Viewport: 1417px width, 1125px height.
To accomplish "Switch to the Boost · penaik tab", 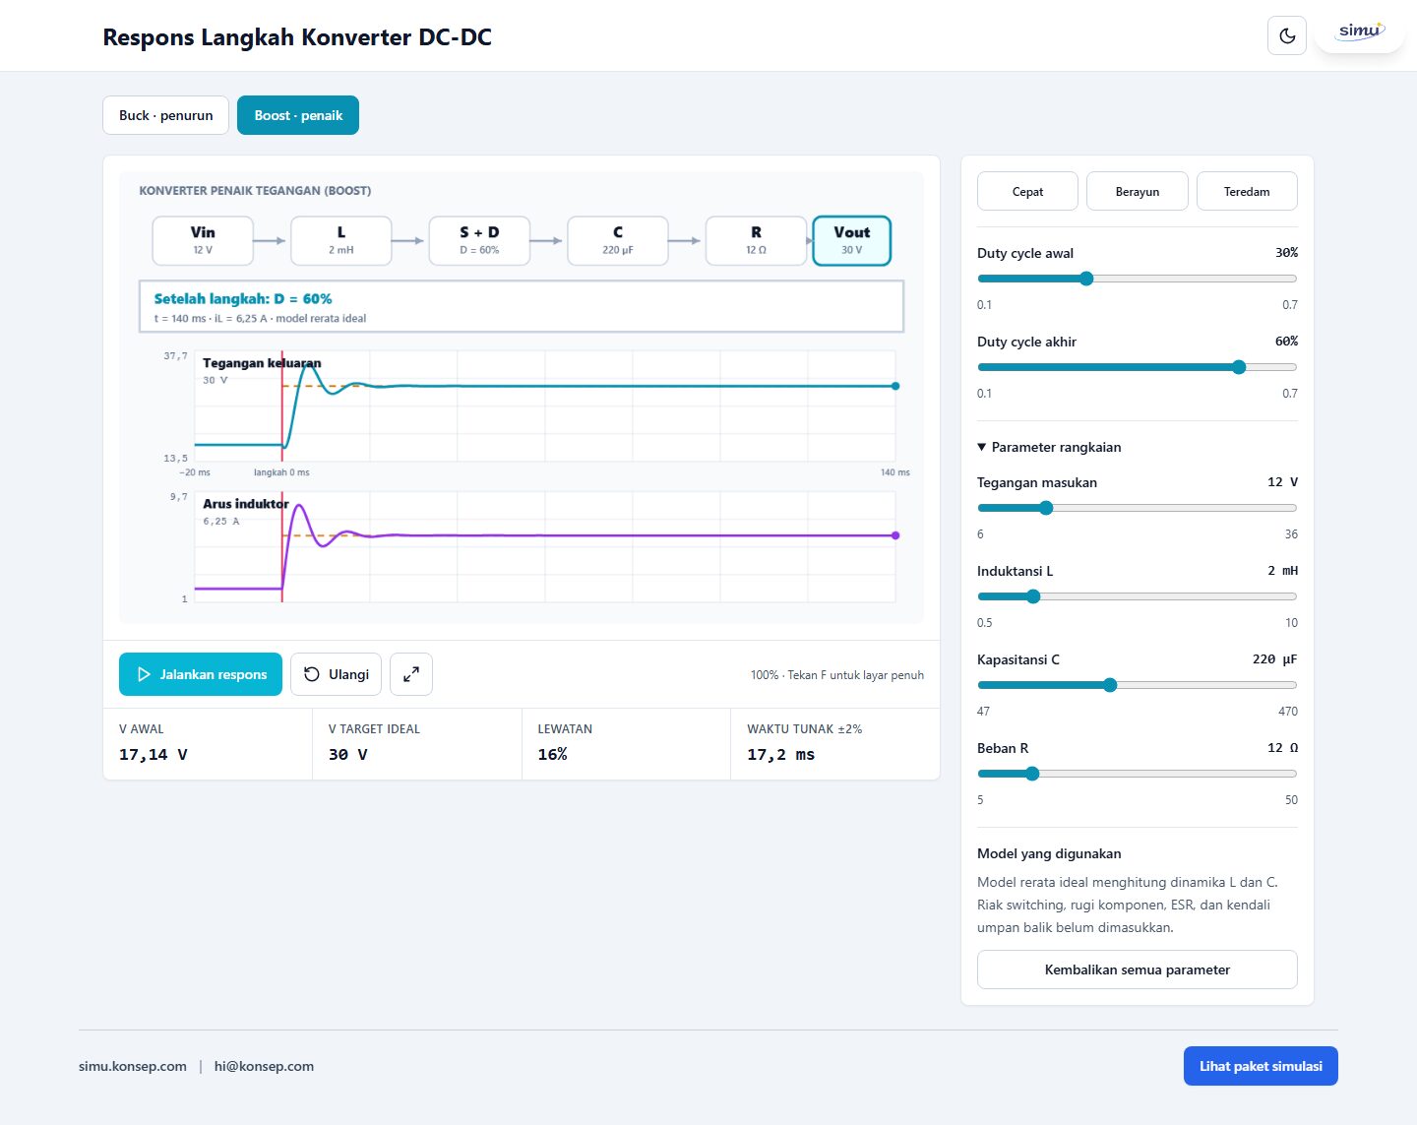I will pos(298,115).
